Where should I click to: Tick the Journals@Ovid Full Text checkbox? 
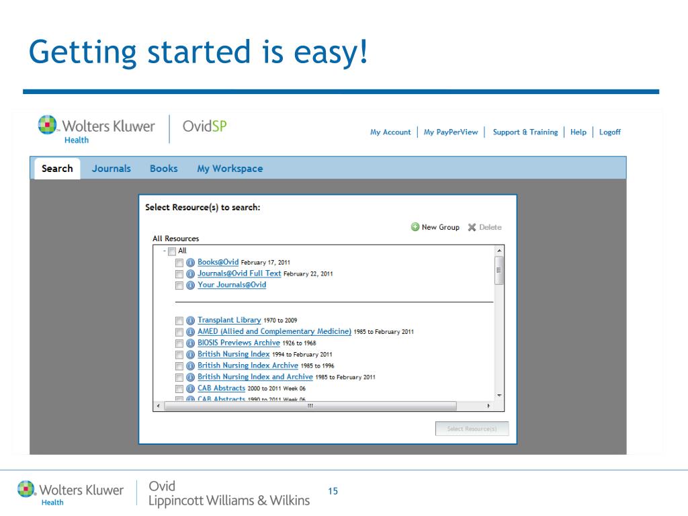pos(179,274)
